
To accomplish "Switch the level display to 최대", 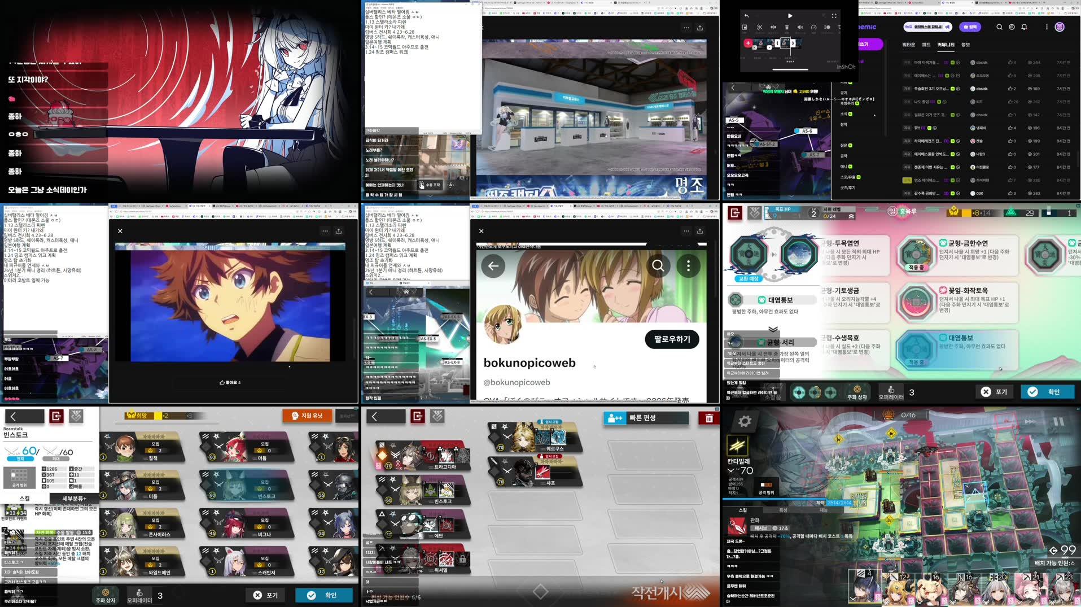I will click(56, 458).
